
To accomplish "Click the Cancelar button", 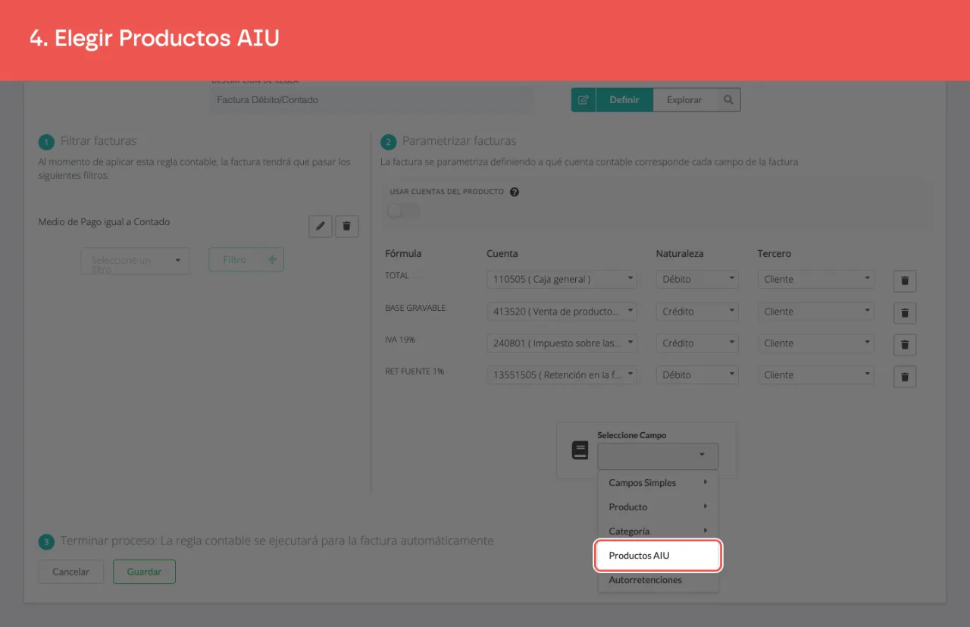I will 70,572.
